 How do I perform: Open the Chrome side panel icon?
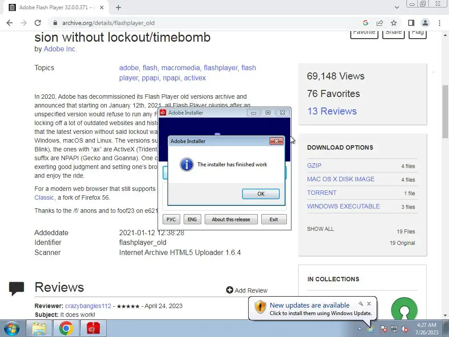click(x=411, y=23)
